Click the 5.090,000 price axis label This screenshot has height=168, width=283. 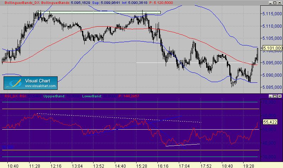(x=272, y=75)
